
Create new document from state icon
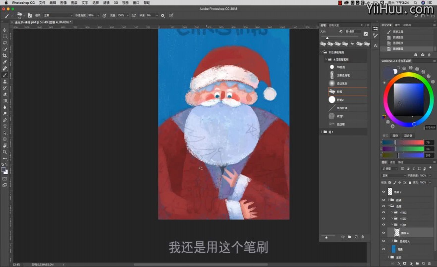point(416,55)
